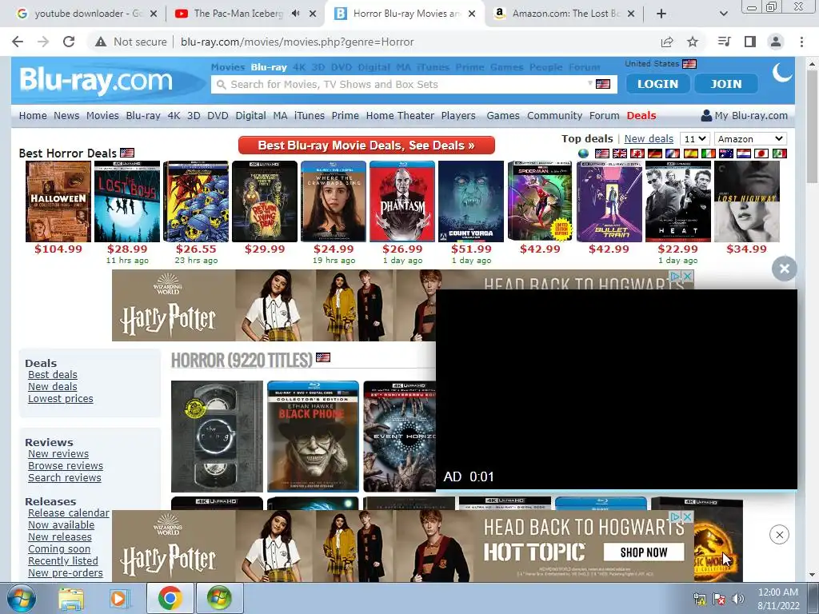Open the Forum menu item
819x614 pixels.
[605, 115]
